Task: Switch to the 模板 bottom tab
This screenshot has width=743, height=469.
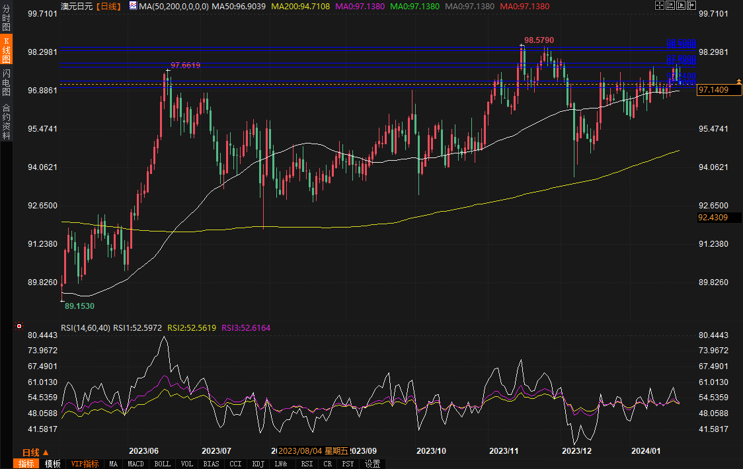Action: (53, 464)
